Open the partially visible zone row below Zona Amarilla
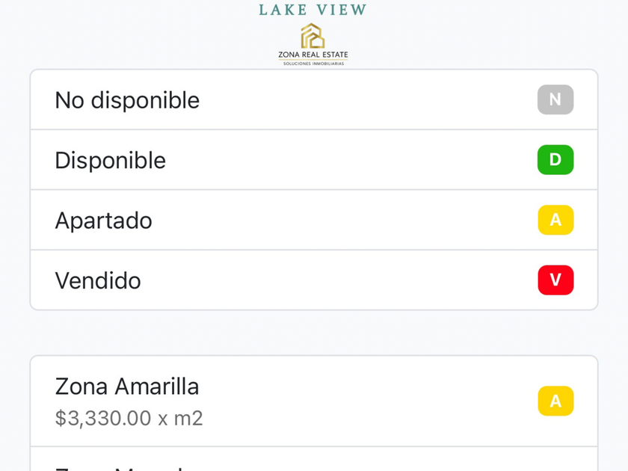628x471 pixels. pyautogui.click(x=314, y=462)
